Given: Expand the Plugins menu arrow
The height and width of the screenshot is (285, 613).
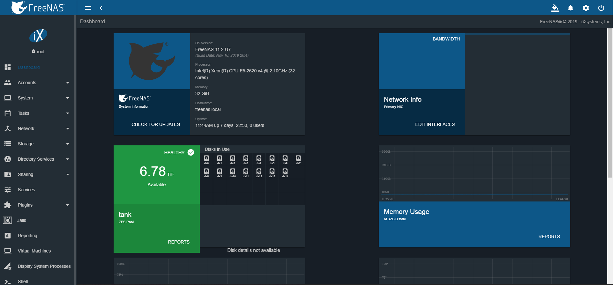Looking at the screenshot, I should [68, 205].
